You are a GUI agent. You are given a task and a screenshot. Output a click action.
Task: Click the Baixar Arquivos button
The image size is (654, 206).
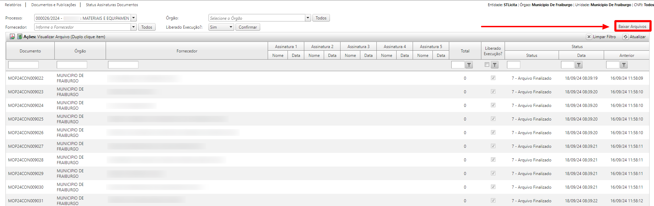(x=632, y=27)
